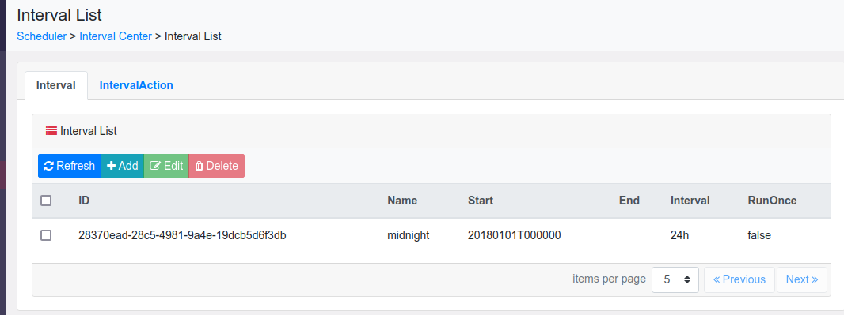Click the up-down arrows in the page size selector

click(686, 279)
